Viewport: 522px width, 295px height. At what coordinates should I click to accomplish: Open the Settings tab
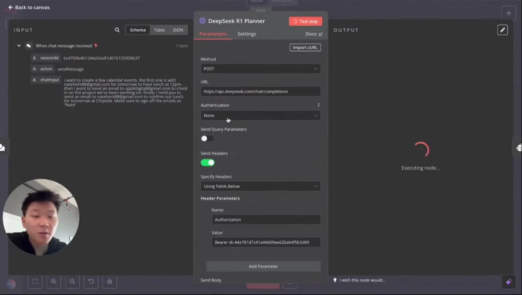pyautogui.click(x=247, y=34)
